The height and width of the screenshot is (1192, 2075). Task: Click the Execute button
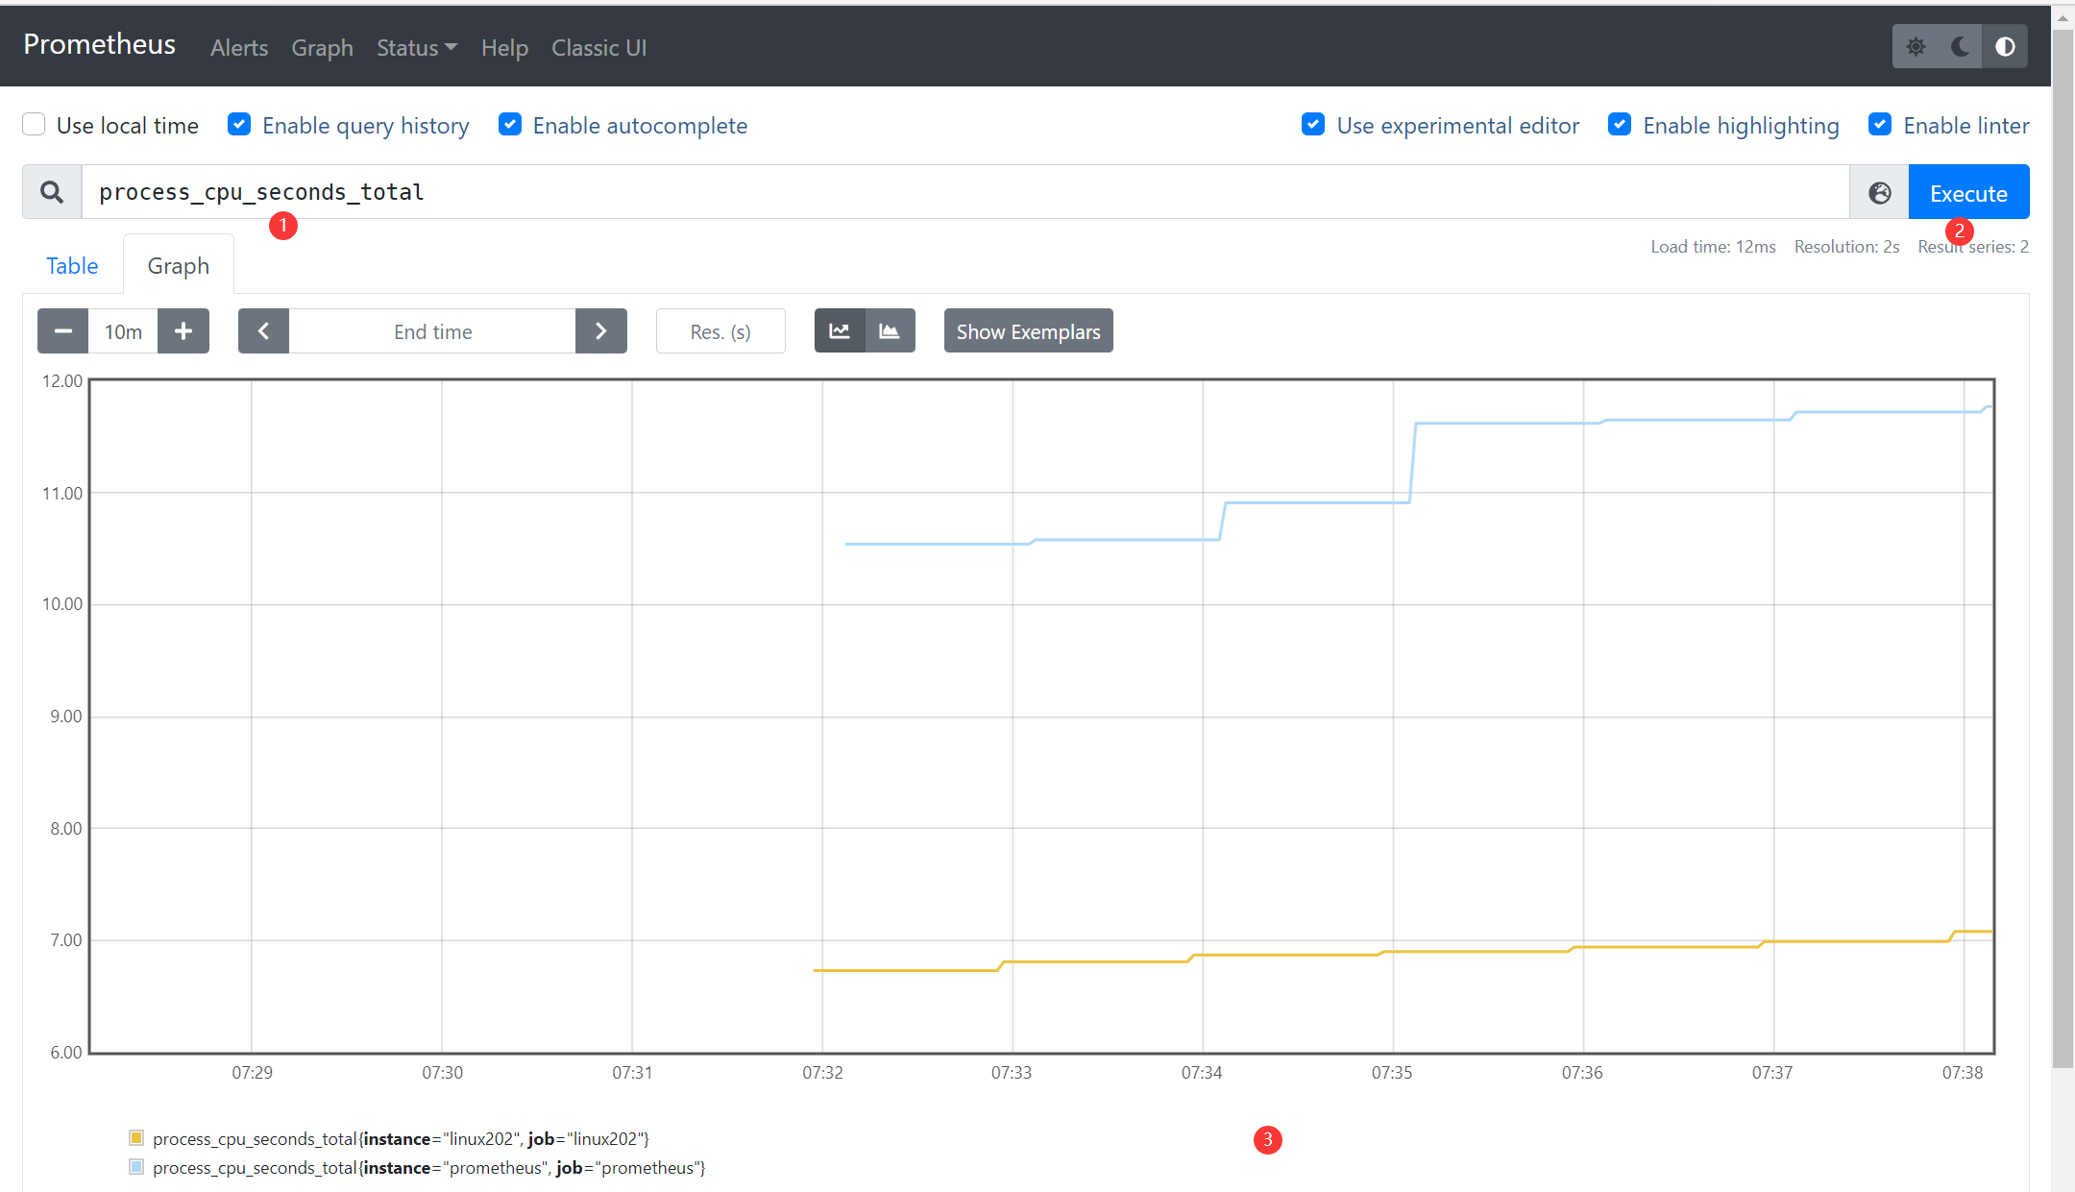(1968, 193)
